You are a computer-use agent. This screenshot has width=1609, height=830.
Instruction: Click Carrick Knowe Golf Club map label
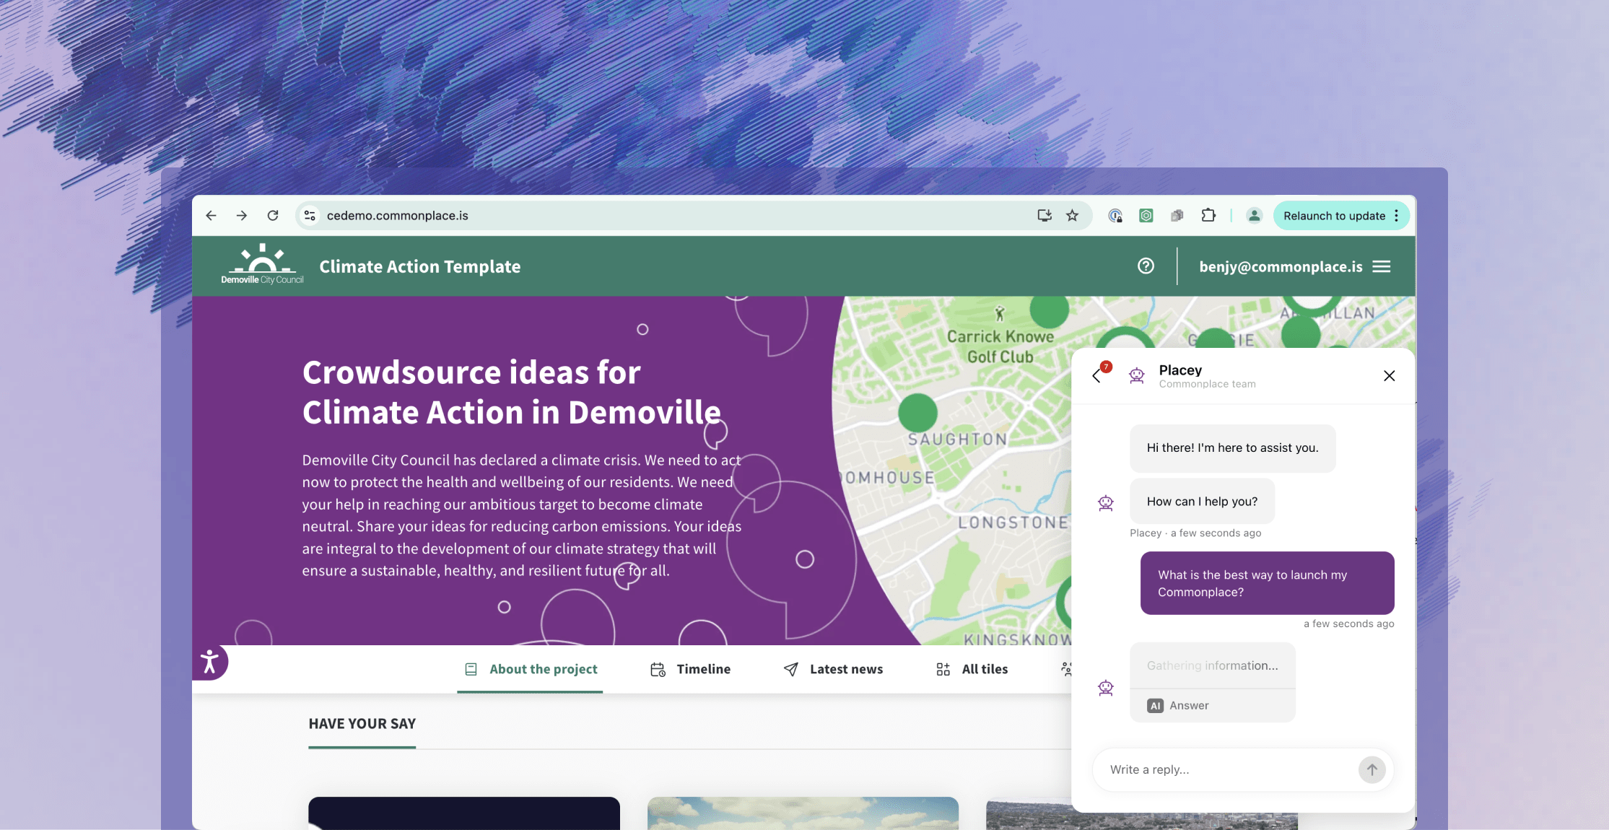(x=1000, y=346)
